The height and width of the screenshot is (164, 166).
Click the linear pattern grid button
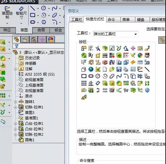(x=84, y=83)
